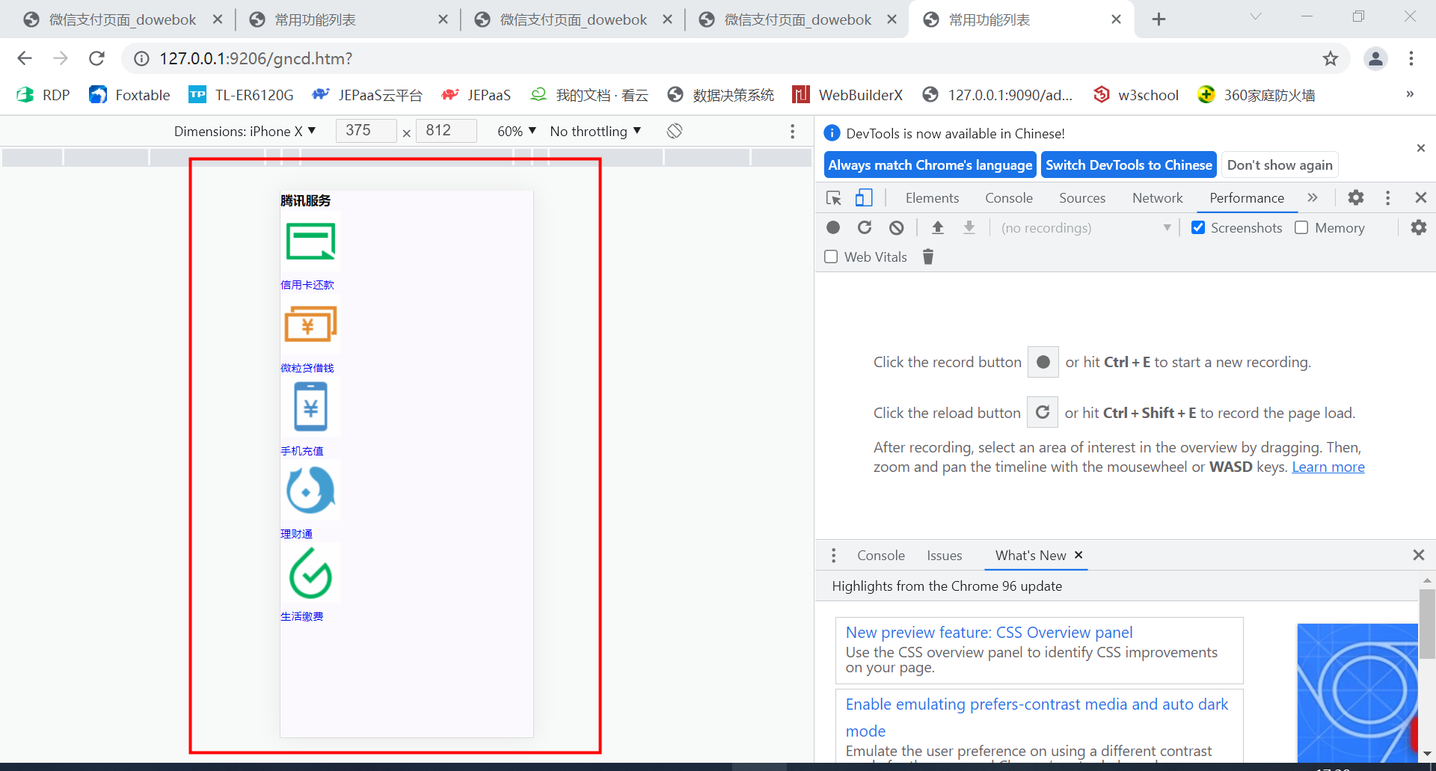Click the 理财通 wealth management icon

click(310, 491)
